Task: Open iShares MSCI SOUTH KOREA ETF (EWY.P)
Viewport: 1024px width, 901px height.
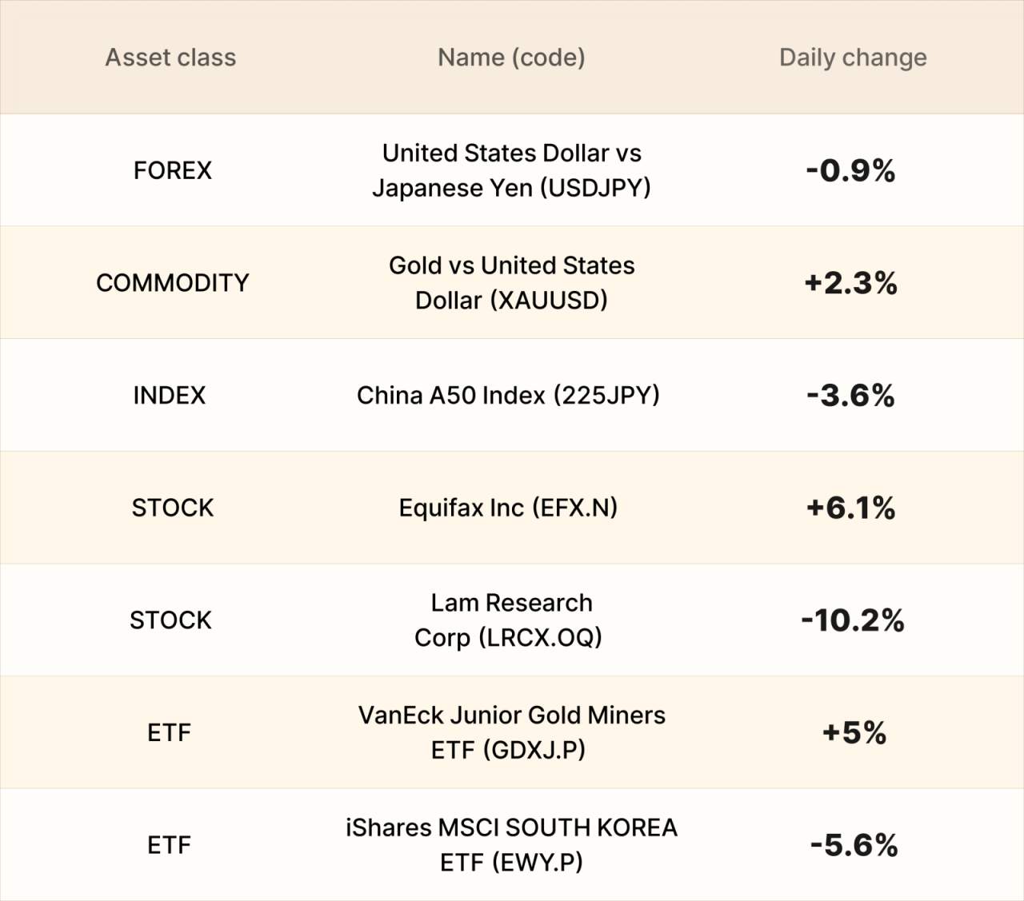Action: (x=511, y=845)
